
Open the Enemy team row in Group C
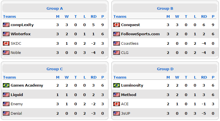click(x=54, y=104)
